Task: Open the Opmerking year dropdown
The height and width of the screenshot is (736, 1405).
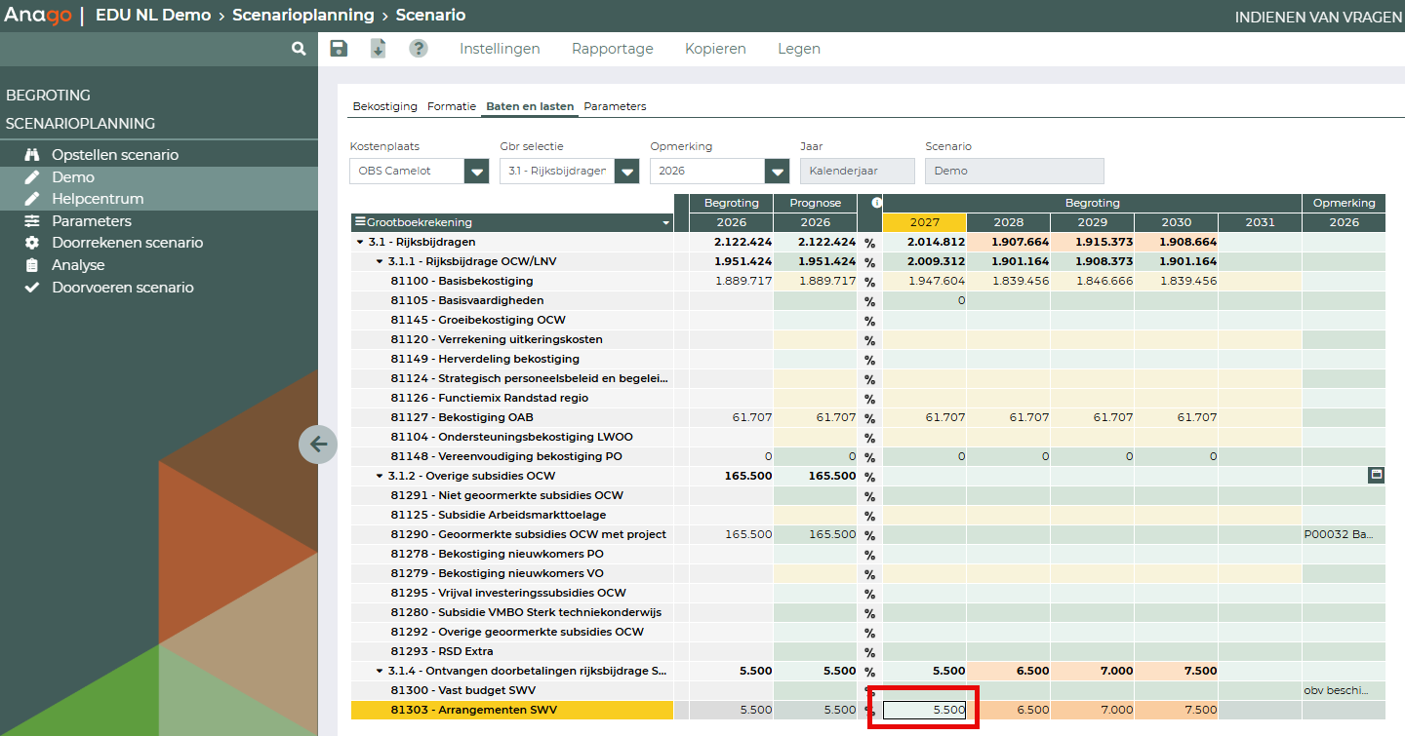Action: coord(777,172)
